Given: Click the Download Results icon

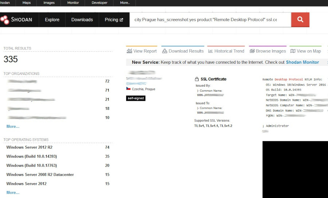Looking at the screenshot, I should tap(165, 51).
